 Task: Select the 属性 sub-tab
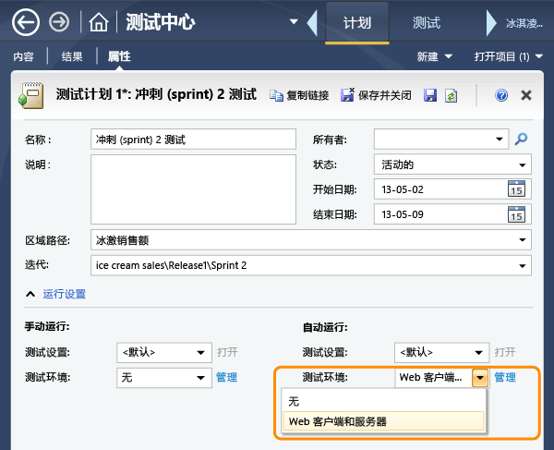[x=119, y=56]
